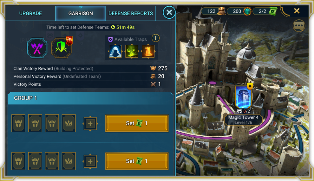Expand the plus selector in second team row
The width and height of the screenshot is (314, 181).
(x=90, y=161)
